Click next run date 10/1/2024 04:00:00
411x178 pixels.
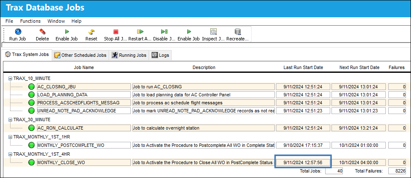358,162
